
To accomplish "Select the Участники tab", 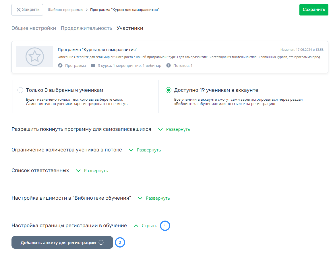I will (130, 28).
